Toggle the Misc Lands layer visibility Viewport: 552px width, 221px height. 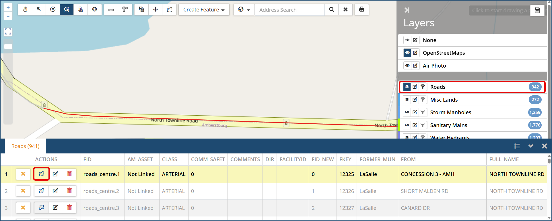coord(407,100)
